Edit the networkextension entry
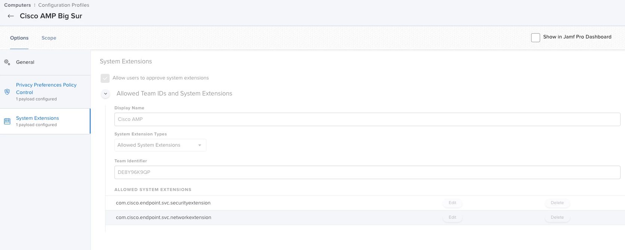625x250 pixels. click(453, 218)
